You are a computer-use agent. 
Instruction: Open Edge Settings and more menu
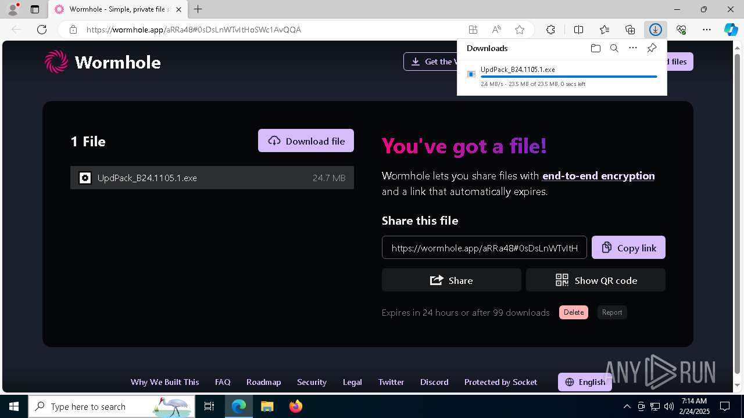click(707, 30)
